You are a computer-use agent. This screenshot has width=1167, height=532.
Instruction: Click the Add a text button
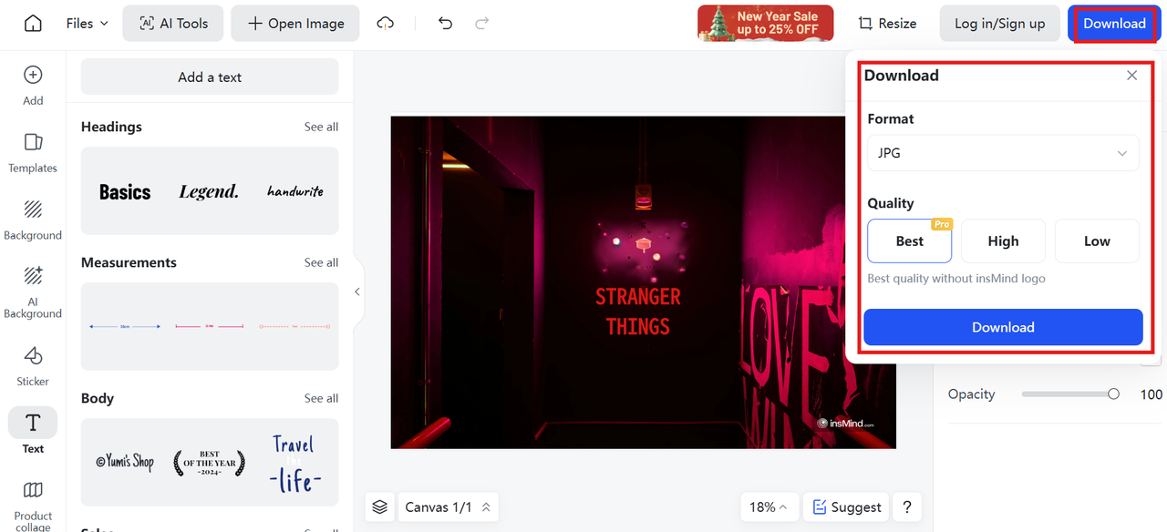[210, 77]
